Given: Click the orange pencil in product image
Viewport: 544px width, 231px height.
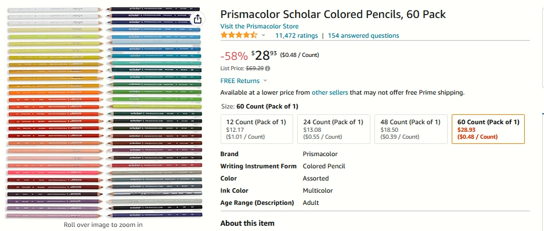Looking at the screenshot, I should click(x=55, y=93).
